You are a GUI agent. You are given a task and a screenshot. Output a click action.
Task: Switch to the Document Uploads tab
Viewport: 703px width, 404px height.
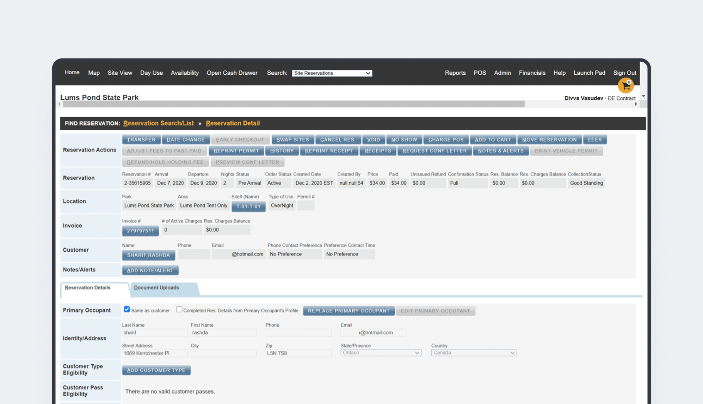pyautogui.click(x=156, y=288)
